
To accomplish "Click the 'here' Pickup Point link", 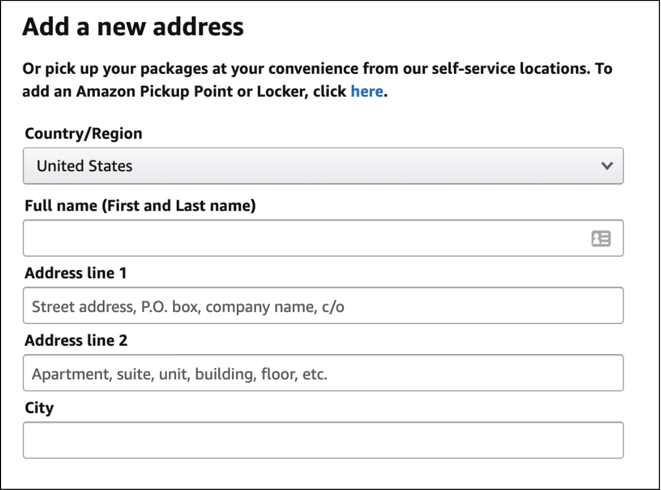I will pyautogui.click(x=366, y=91).
